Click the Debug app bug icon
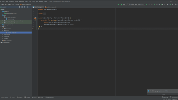 (154, 4)
